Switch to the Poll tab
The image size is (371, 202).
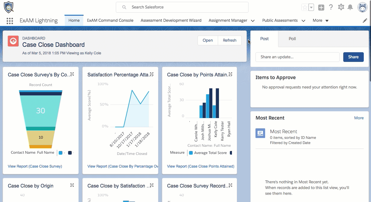click(292, 39)
